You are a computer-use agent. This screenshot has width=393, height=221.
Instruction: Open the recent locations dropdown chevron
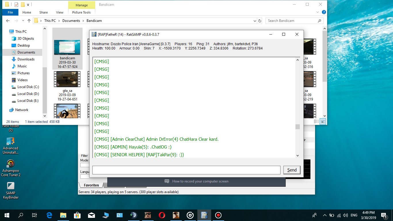23,21
